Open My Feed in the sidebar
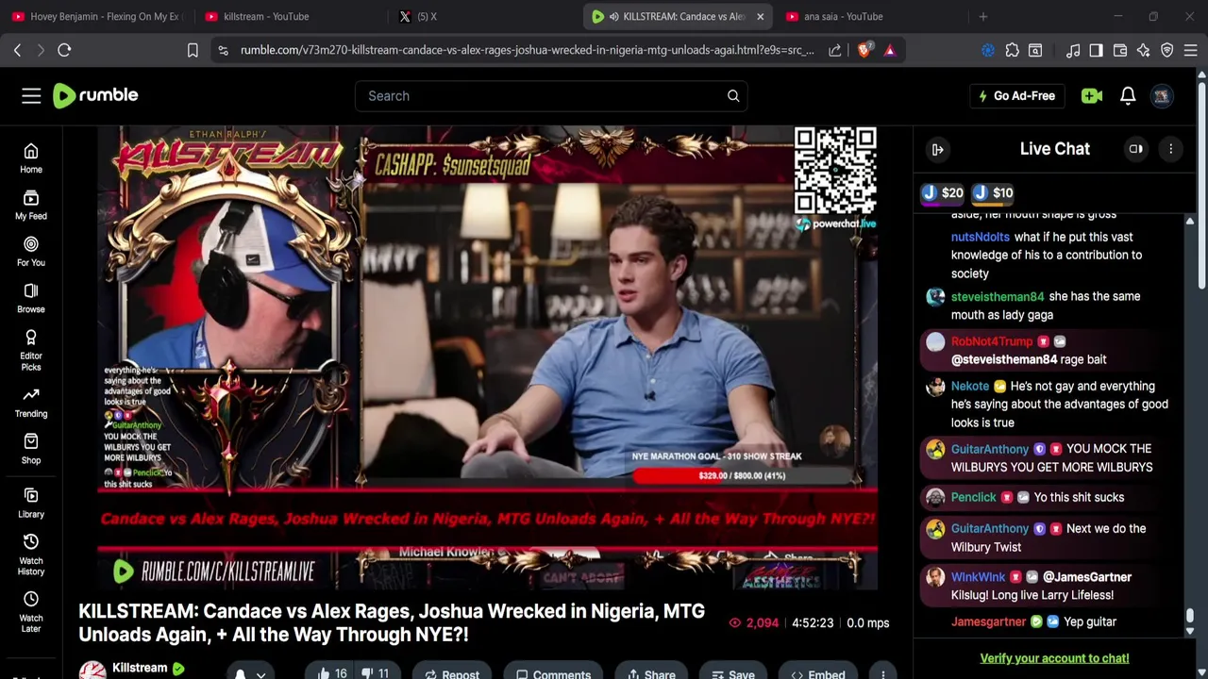The width and height of the screenshot is (1208, 679). tap(31, 205)
